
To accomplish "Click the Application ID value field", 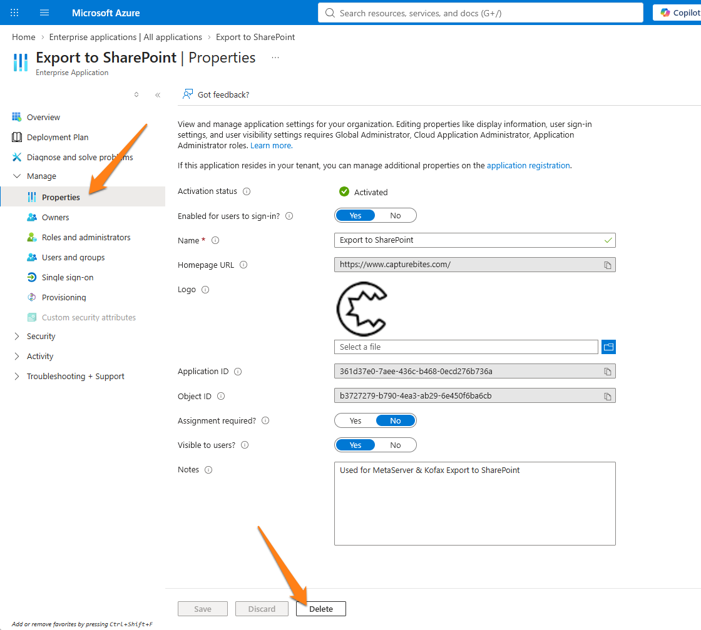I will (x=475, y=371).
